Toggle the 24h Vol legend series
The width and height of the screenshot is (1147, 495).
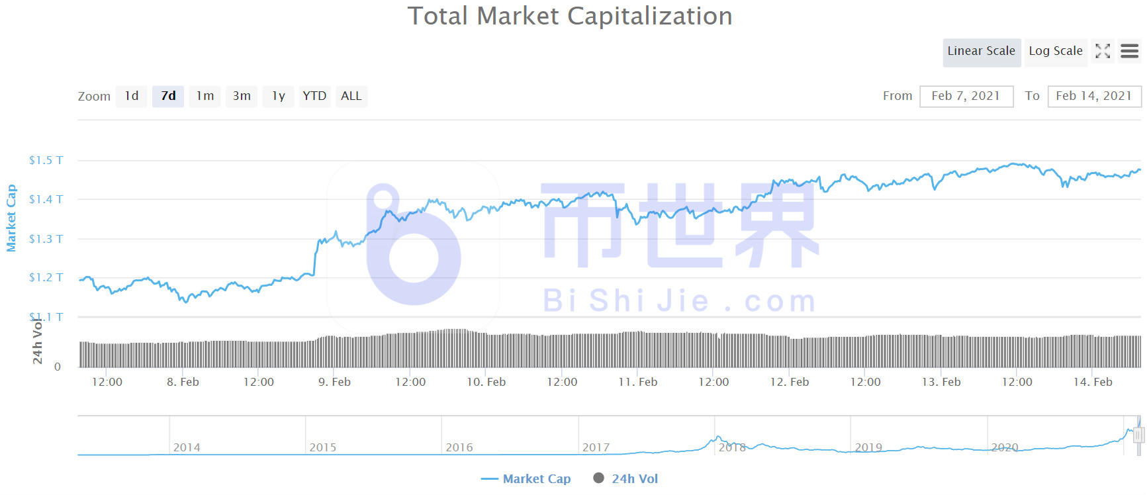634,478
